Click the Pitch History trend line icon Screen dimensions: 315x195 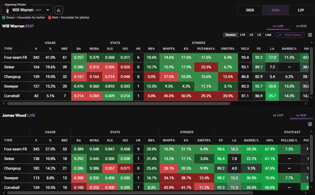point(280,35)
